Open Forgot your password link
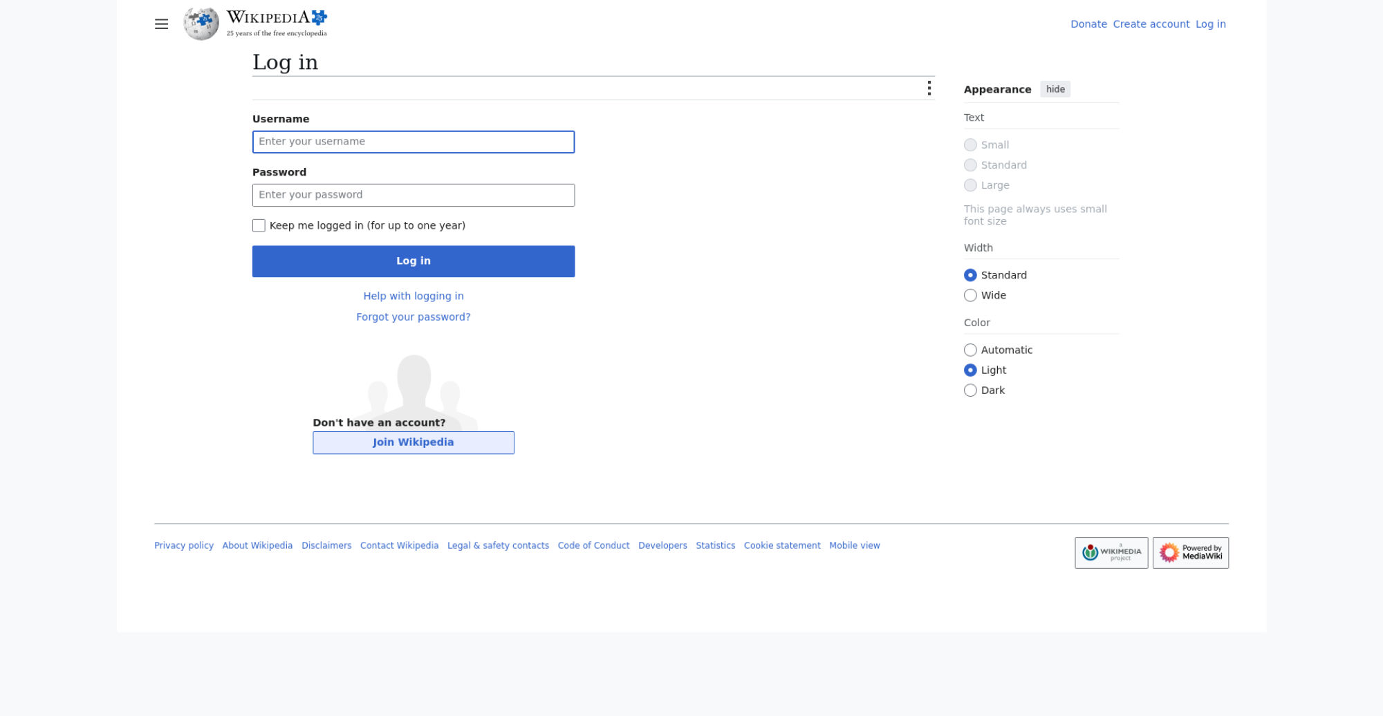 click(x=414, y=317)
